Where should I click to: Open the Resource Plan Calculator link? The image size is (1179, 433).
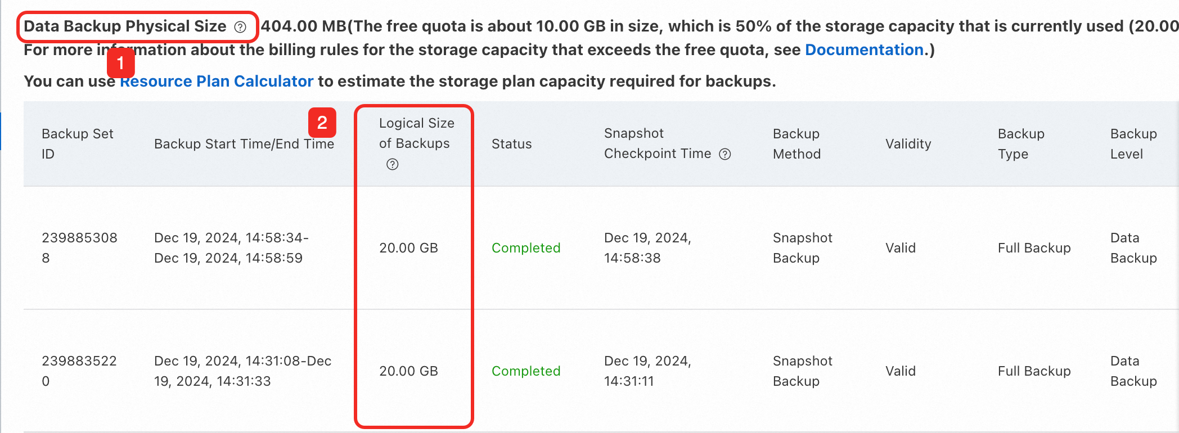point(217,82)
